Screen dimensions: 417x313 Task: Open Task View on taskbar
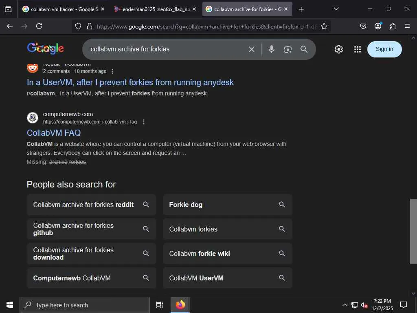(160, 305)
